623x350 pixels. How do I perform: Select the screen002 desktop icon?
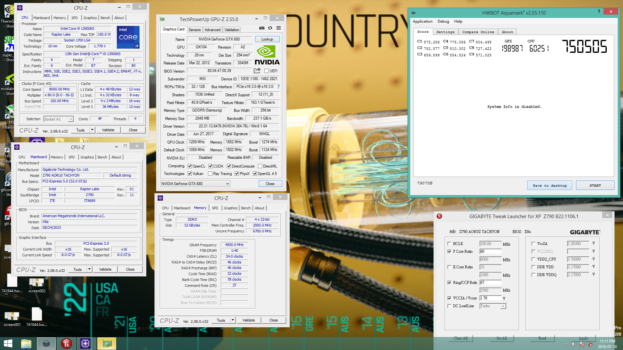pyautogui.click(x=37, y=285)
